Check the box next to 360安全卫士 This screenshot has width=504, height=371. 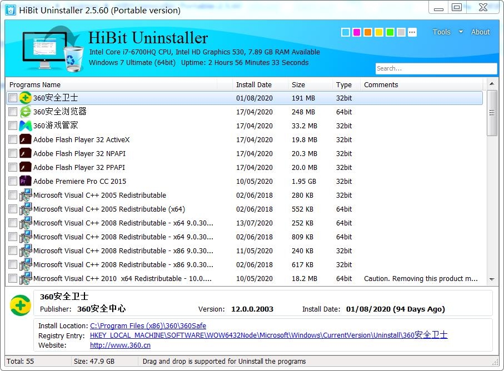(13, 98)
